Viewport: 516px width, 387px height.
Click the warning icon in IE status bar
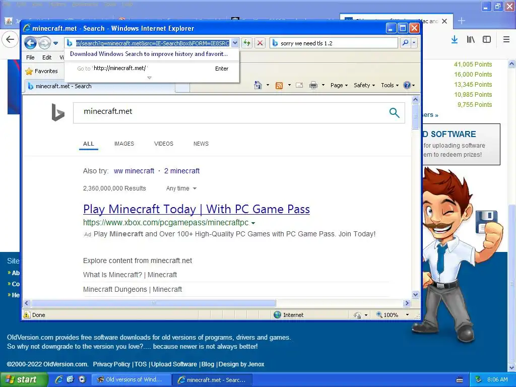[x=27, y=315]
